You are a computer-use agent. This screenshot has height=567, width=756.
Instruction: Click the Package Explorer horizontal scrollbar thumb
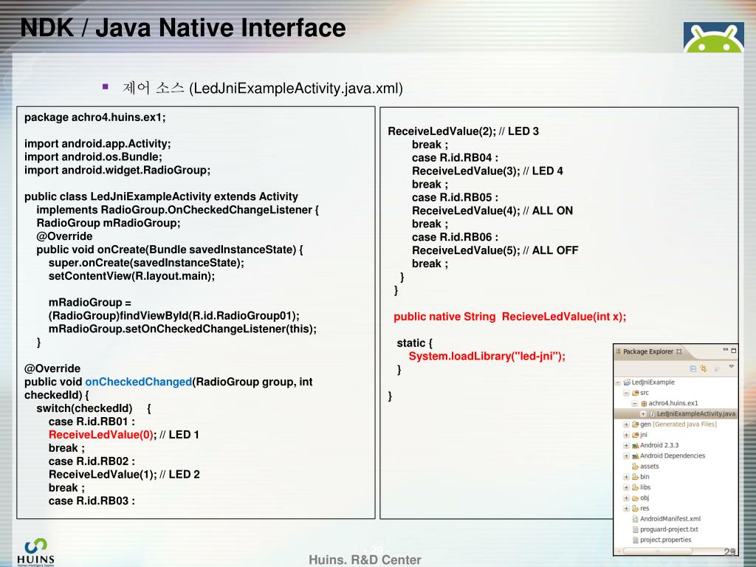click(x=658, y=551)
